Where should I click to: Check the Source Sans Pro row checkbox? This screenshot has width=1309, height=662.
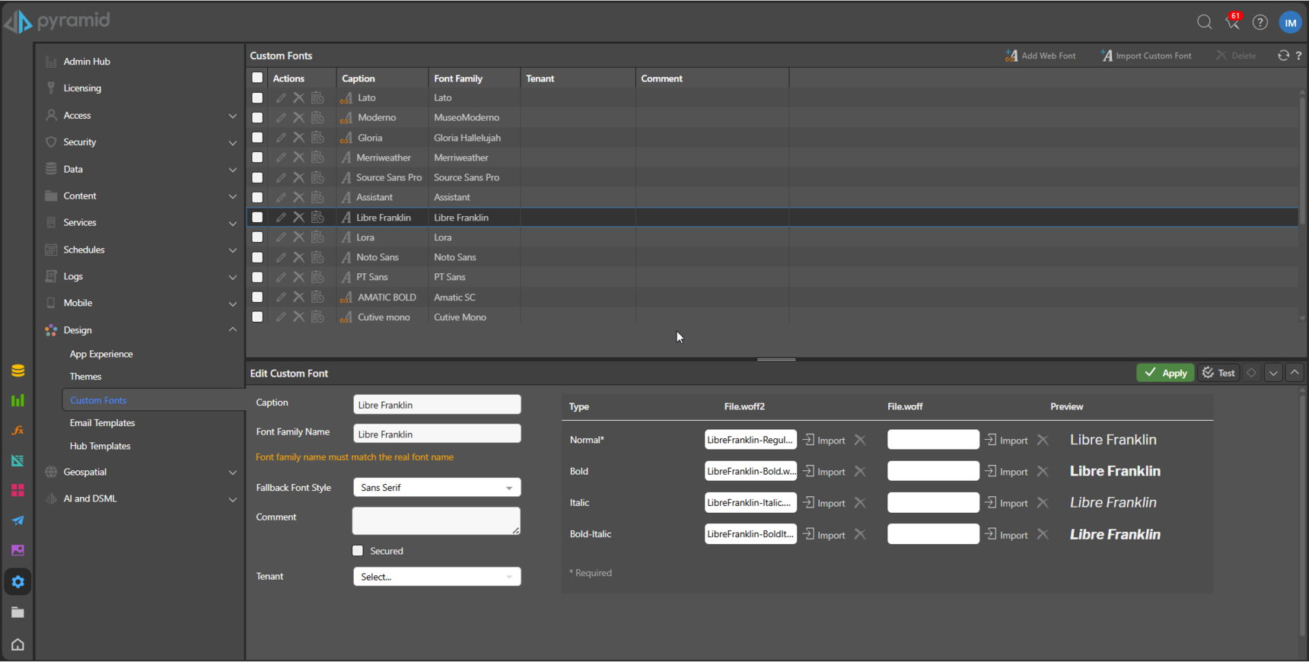(257, 177)
